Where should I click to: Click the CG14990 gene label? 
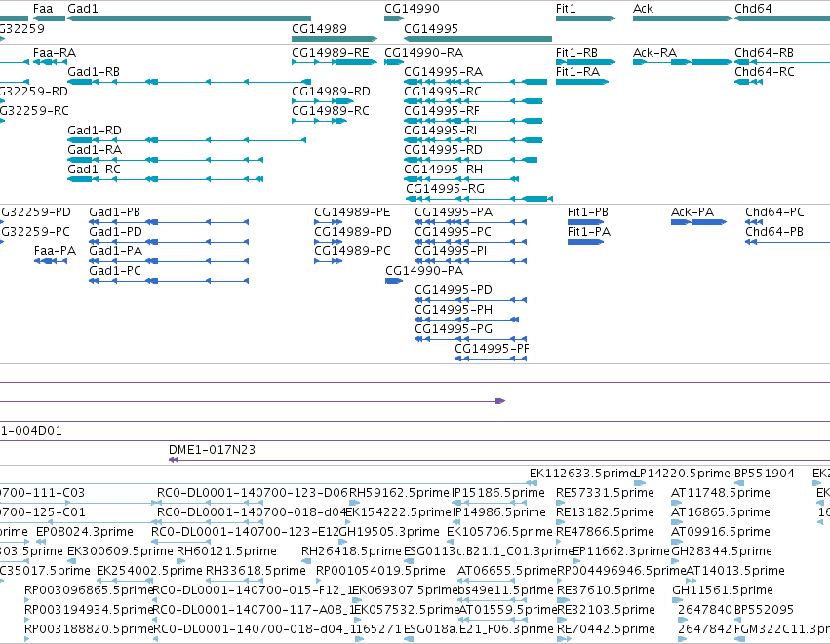tap(412, 9)
